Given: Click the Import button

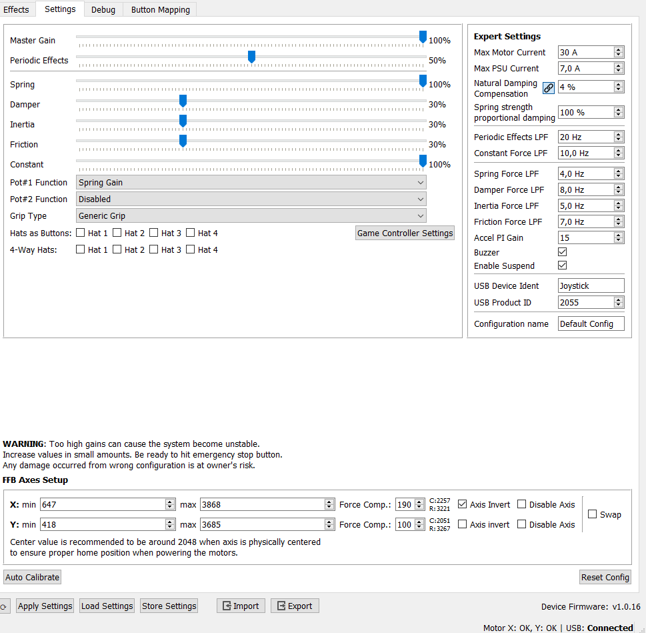Looking at the screenshot, I should (x=241, y=606).
